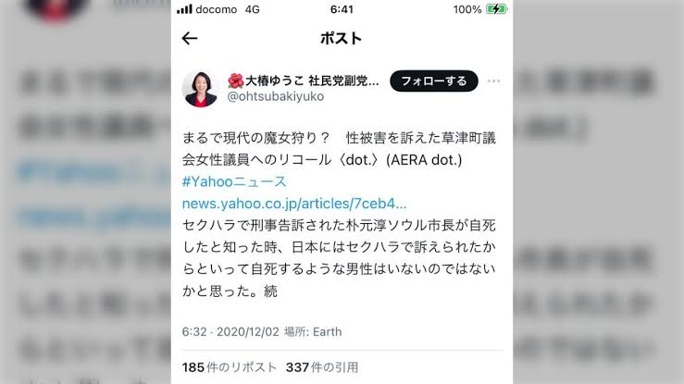Tap the 場所: Earth location label
This screenshot has width=684, height=384.
313,331
